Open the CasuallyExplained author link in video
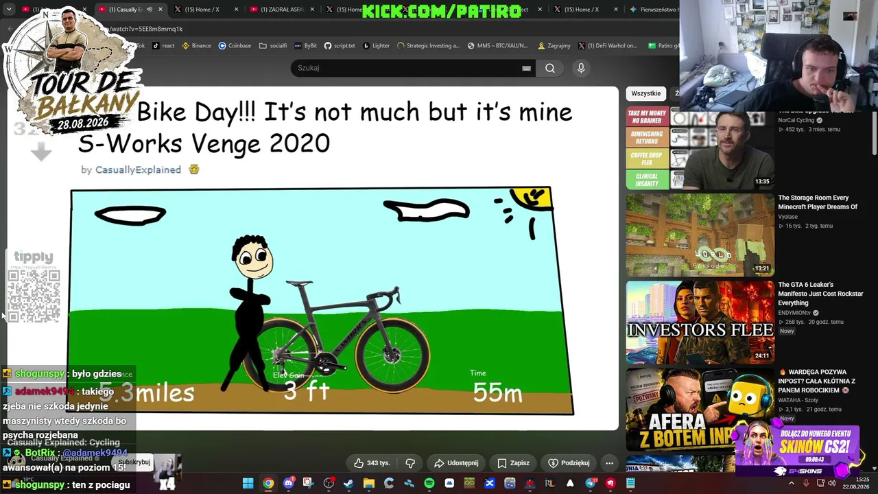The width and height of the screenshot is (878, 494). point(138,169)
